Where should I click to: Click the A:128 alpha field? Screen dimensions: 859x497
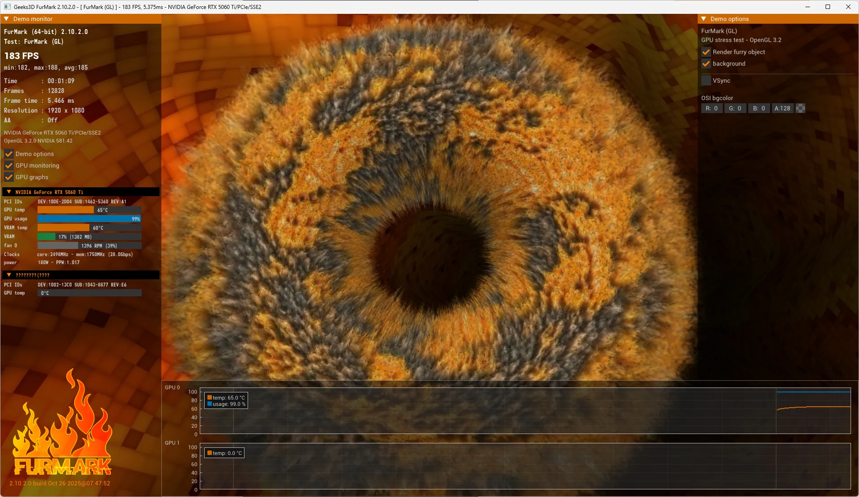pos(783,108)
